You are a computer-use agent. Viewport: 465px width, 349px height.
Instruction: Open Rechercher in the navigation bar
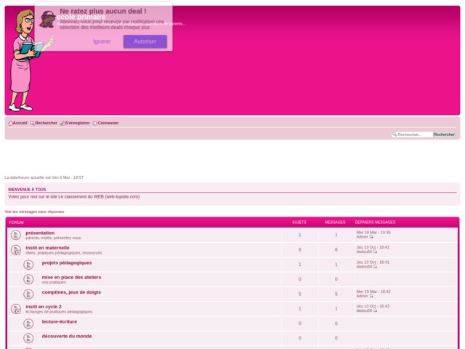click(x=46, y=123)
